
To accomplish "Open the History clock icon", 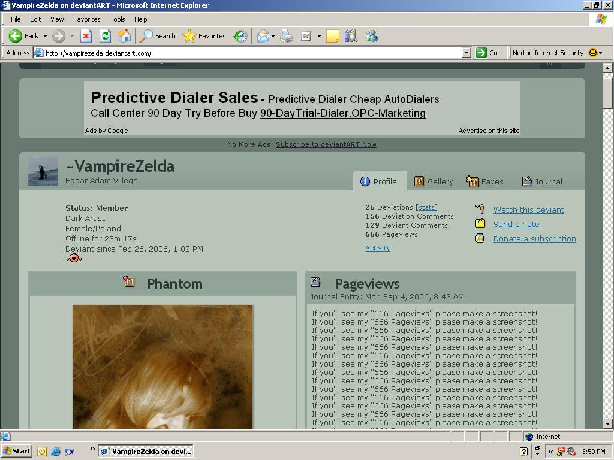I will tap(240, 36).
